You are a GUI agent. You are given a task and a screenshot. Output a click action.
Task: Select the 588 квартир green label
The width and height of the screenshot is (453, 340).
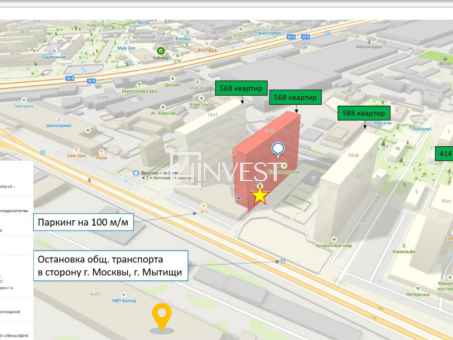[364, 113]
